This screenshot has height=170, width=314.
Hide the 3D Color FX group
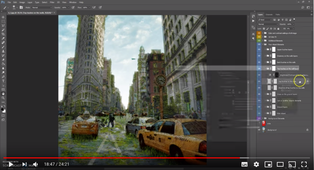[x=259, y=37]
